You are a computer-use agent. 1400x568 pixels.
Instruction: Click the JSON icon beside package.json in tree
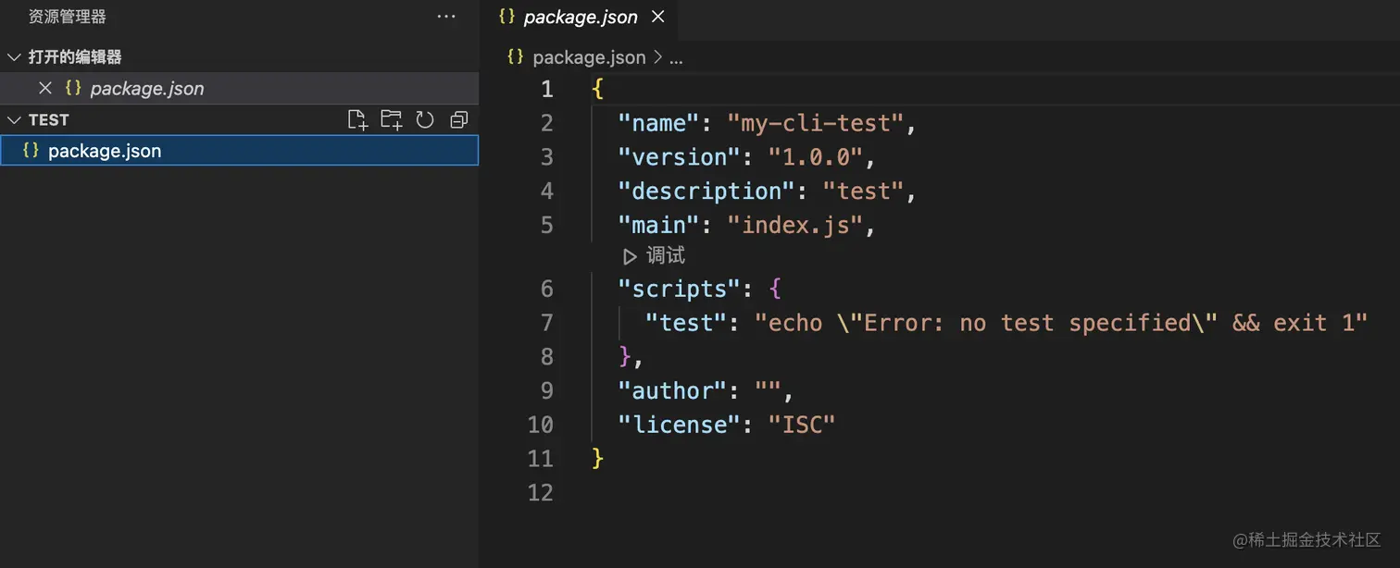(29, 150)
